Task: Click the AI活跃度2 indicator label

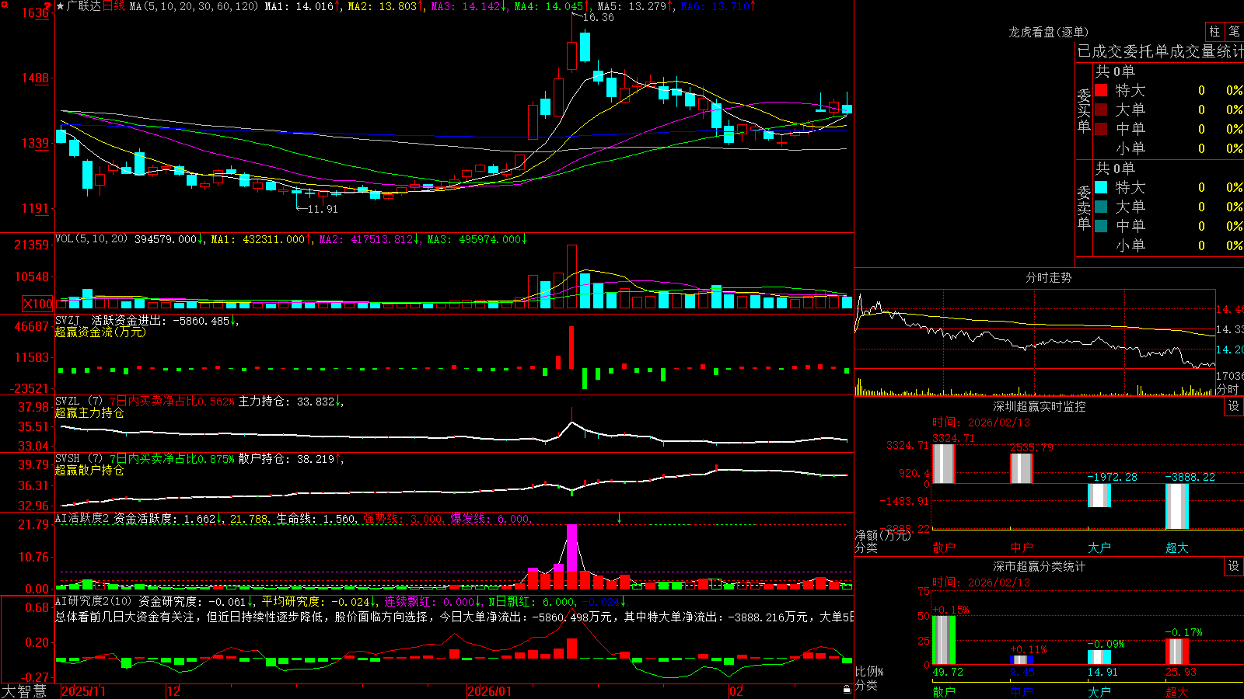Action: click(x=82, y=519)
